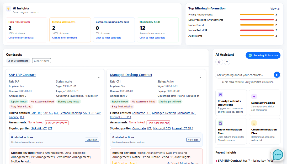Open the Microsoft 365 linked entity
This screenshot has height=164, width=287.
(186, 113)
